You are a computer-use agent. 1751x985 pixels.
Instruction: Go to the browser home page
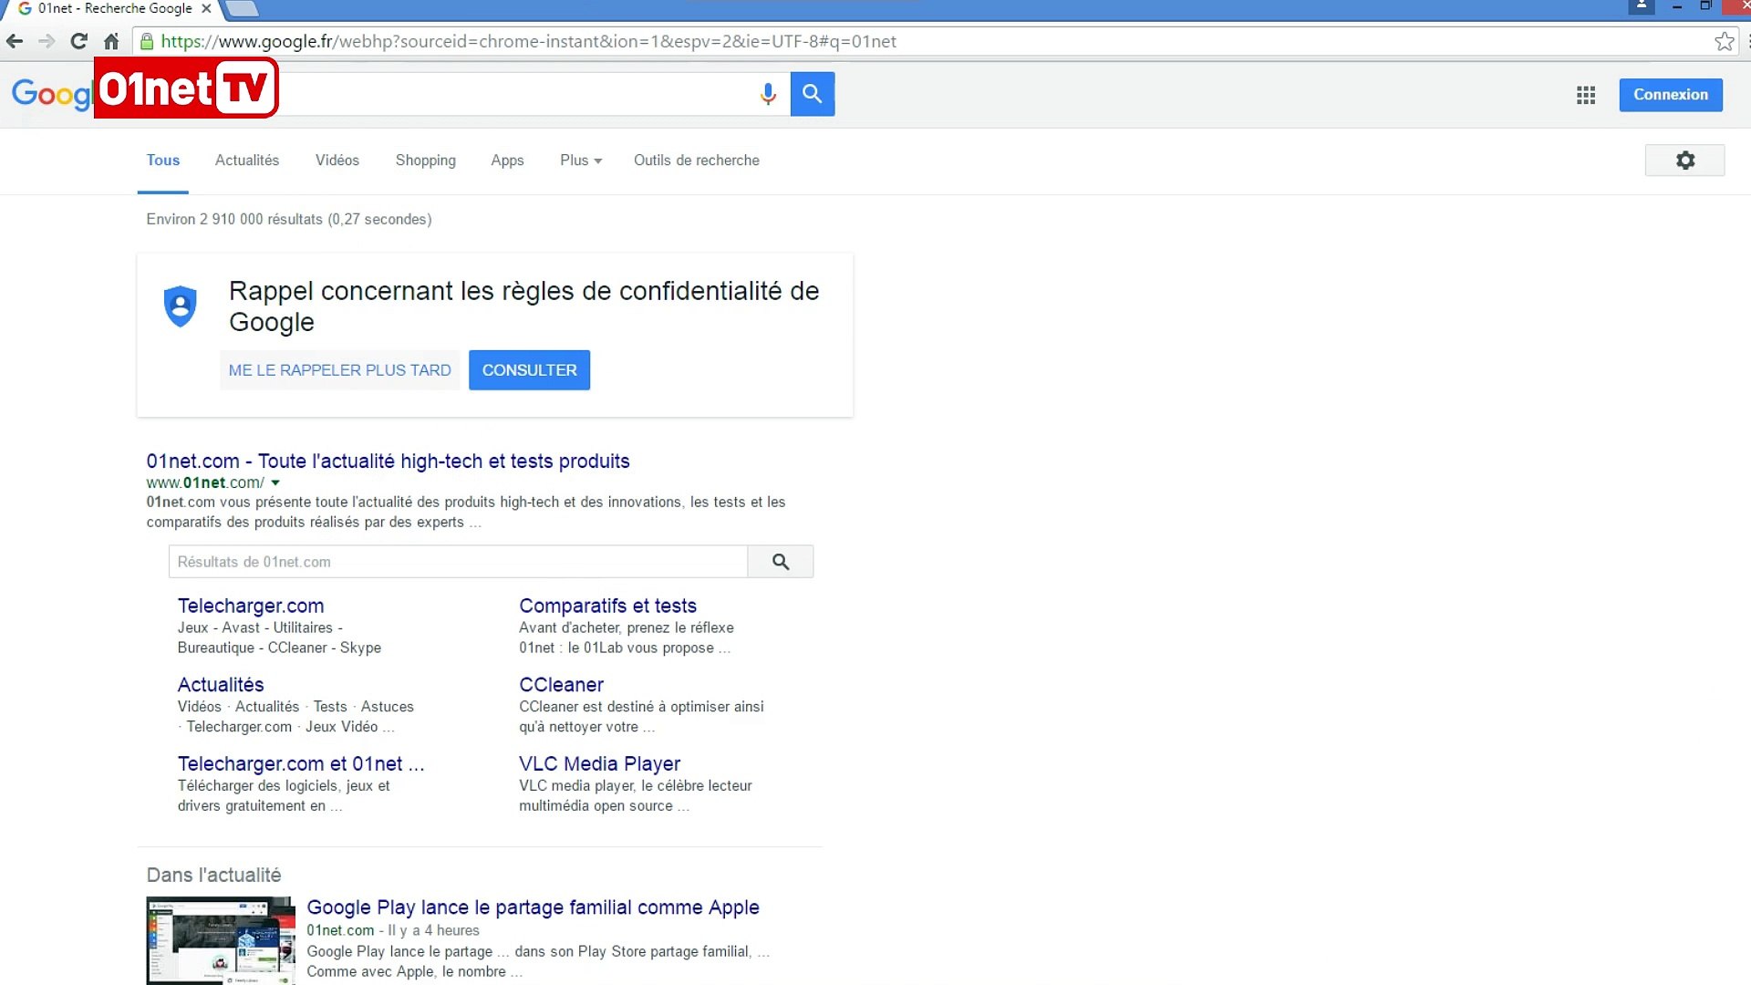click(x=111, y=41)
